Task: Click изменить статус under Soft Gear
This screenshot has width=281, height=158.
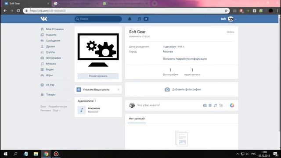Action: (139, 36)
